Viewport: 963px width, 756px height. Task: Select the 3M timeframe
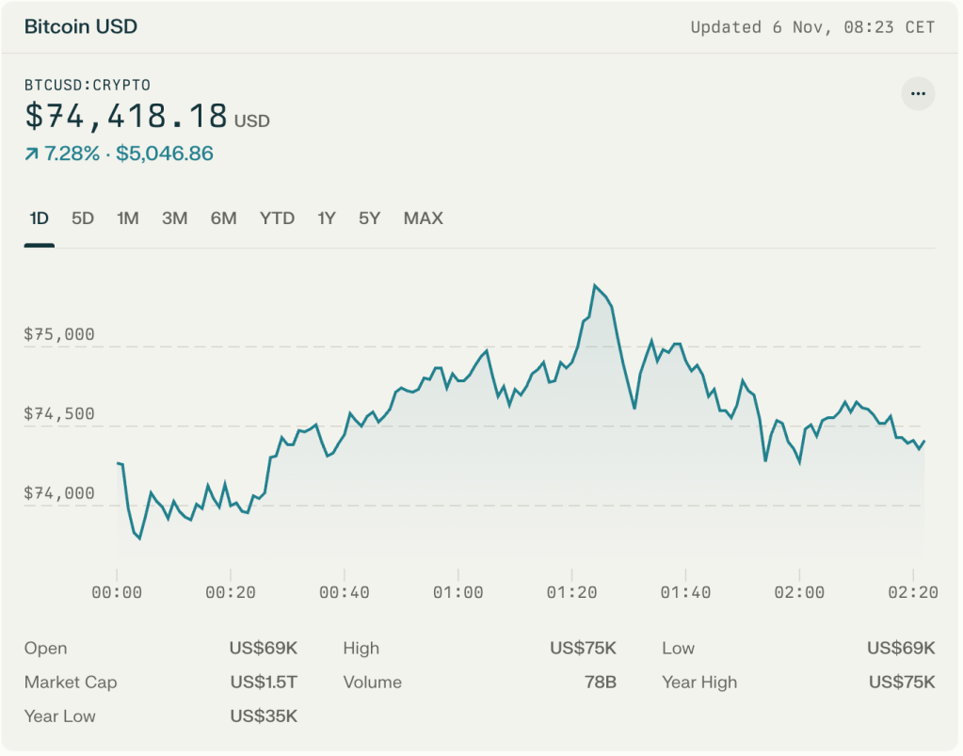[174, 217]
